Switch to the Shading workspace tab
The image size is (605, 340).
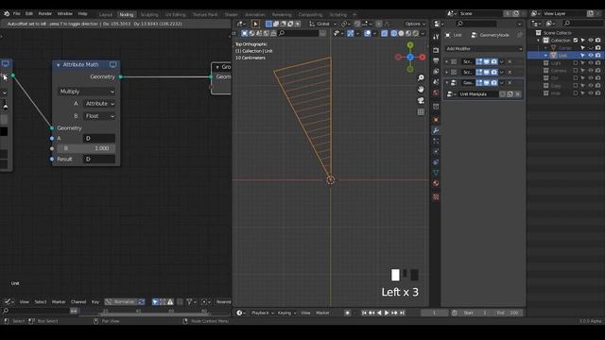(x=231, y=15)
